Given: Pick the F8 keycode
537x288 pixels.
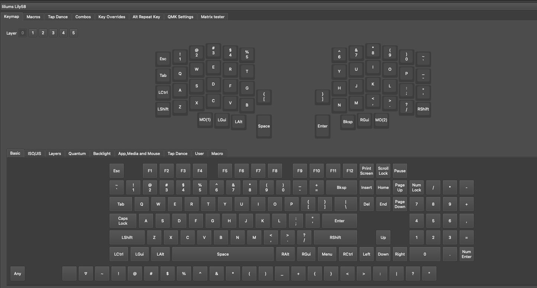Looking at the screenshot, I should tap(275, 171).
